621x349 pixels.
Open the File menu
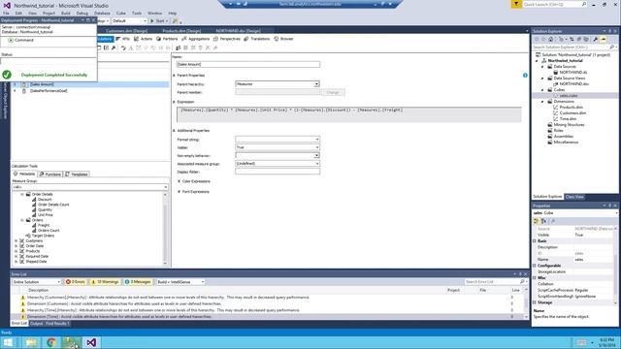click(x=6, y=13)
